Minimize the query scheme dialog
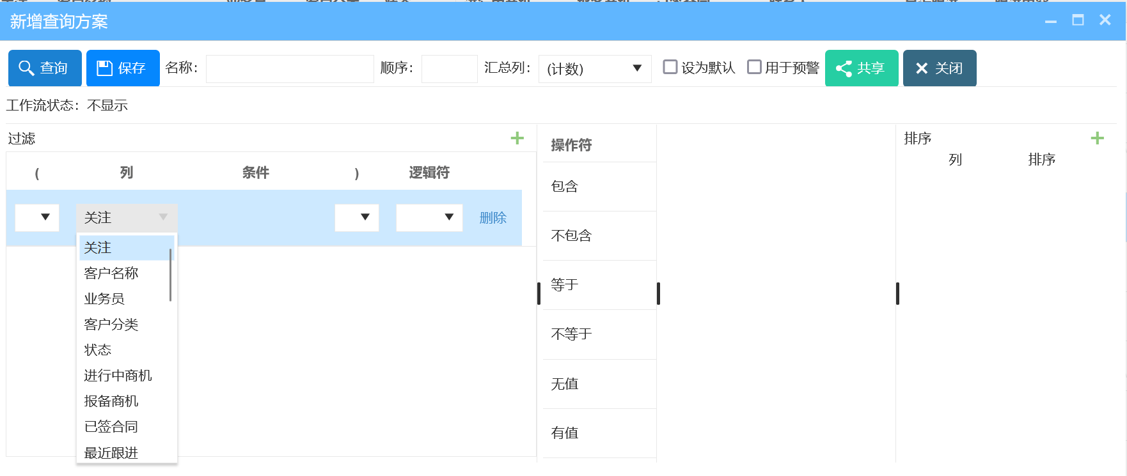The height and width of the screenshot is (476, 1127). pos(1051,22)
